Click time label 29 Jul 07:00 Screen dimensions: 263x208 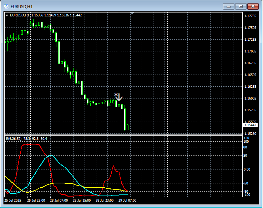tap(127, 201)
